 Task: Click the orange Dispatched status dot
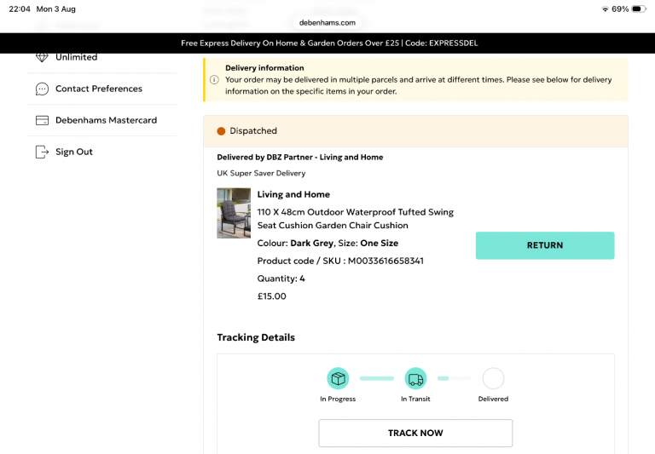point(221,131)
